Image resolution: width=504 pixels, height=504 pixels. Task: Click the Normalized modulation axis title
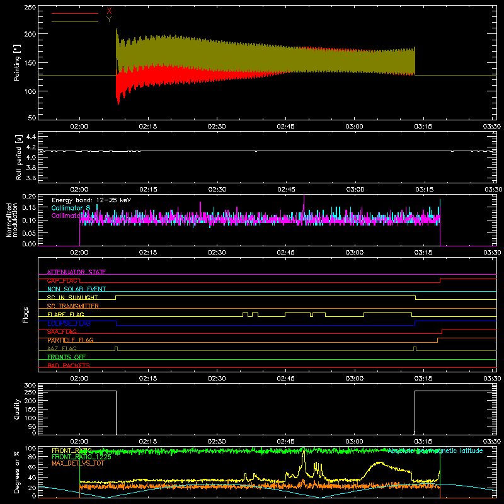11,220
